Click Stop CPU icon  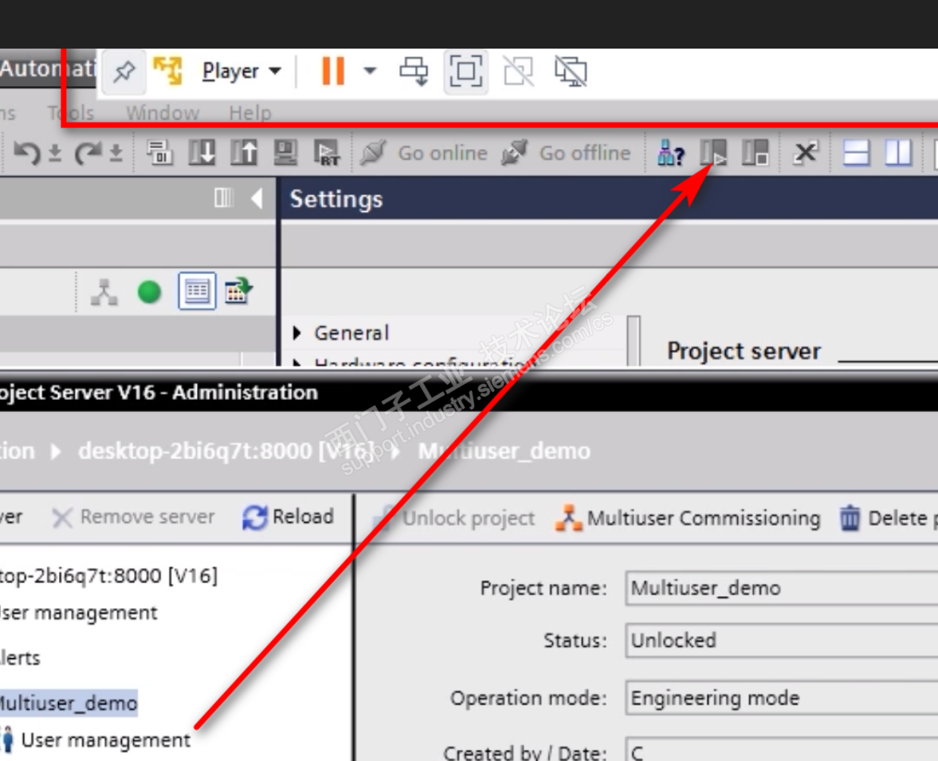tap(755, 153)
